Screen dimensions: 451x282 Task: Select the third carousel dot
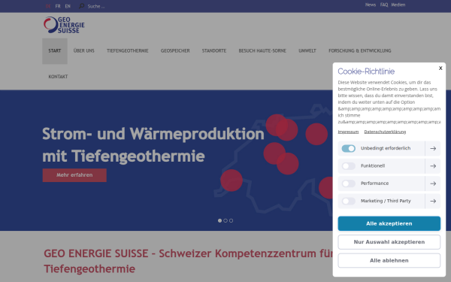(x=231, y=220)
